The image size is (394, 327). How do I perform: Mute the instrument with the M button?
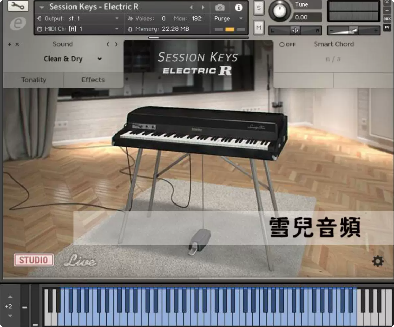tap(259, 28)
